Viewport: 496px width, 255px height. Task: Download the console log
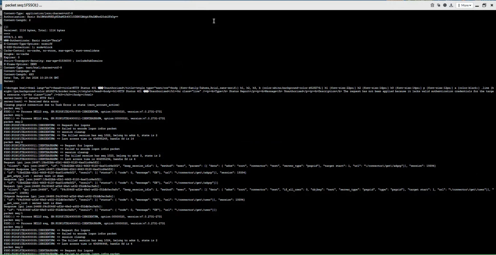click(451, 5)
